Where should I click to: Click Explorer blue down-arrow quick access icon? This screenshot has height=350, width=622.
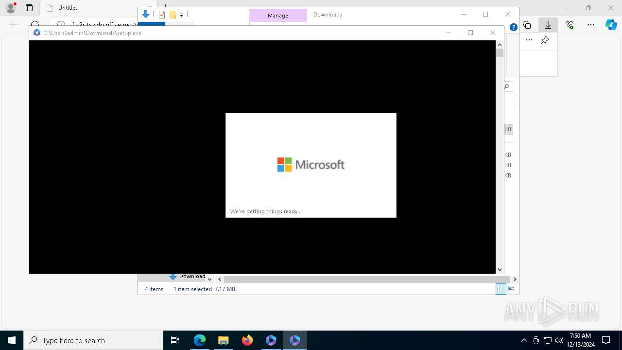(x=145, y=15)
